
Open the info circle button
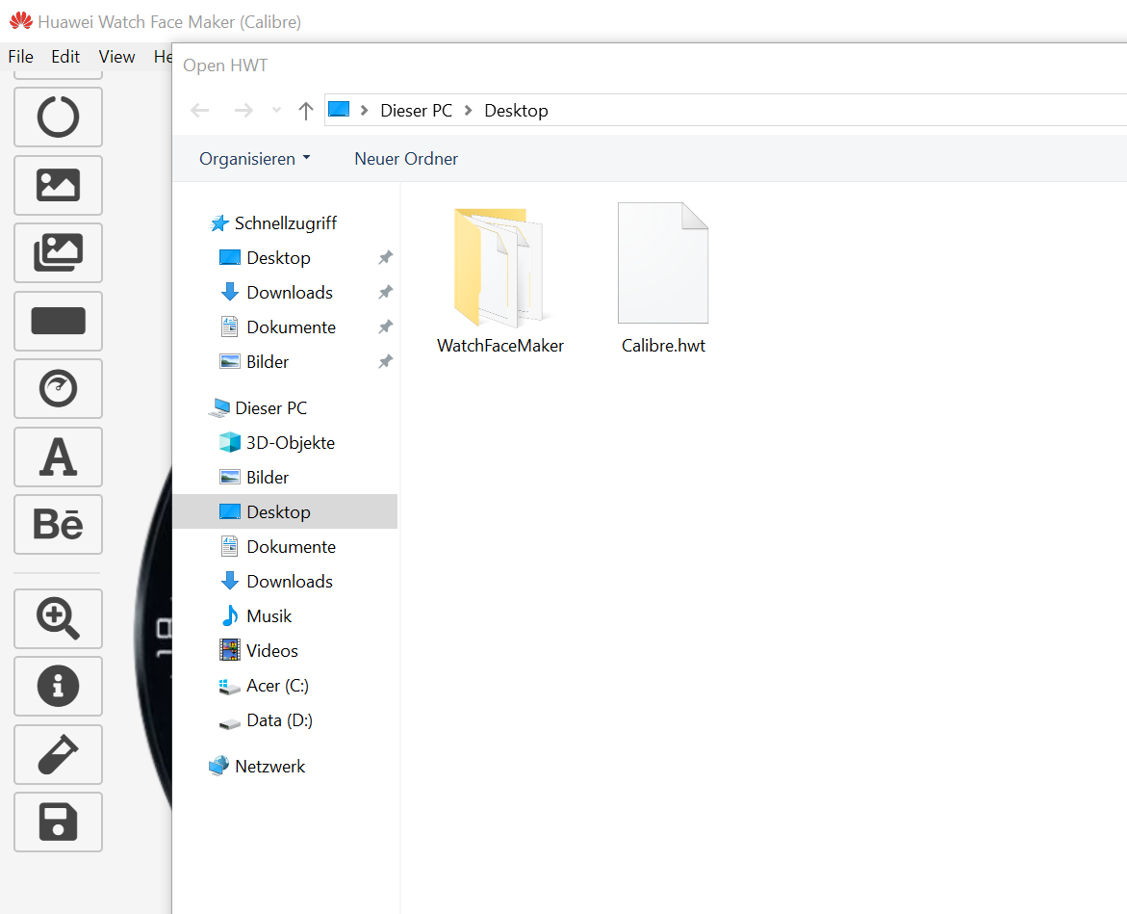[58, 686]
